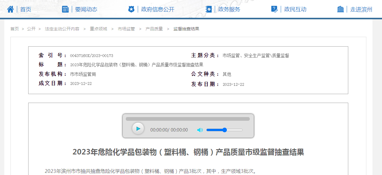Click the title value in the info box
Viewport: 382px width, 175px height.
click(x=137, y=65)
